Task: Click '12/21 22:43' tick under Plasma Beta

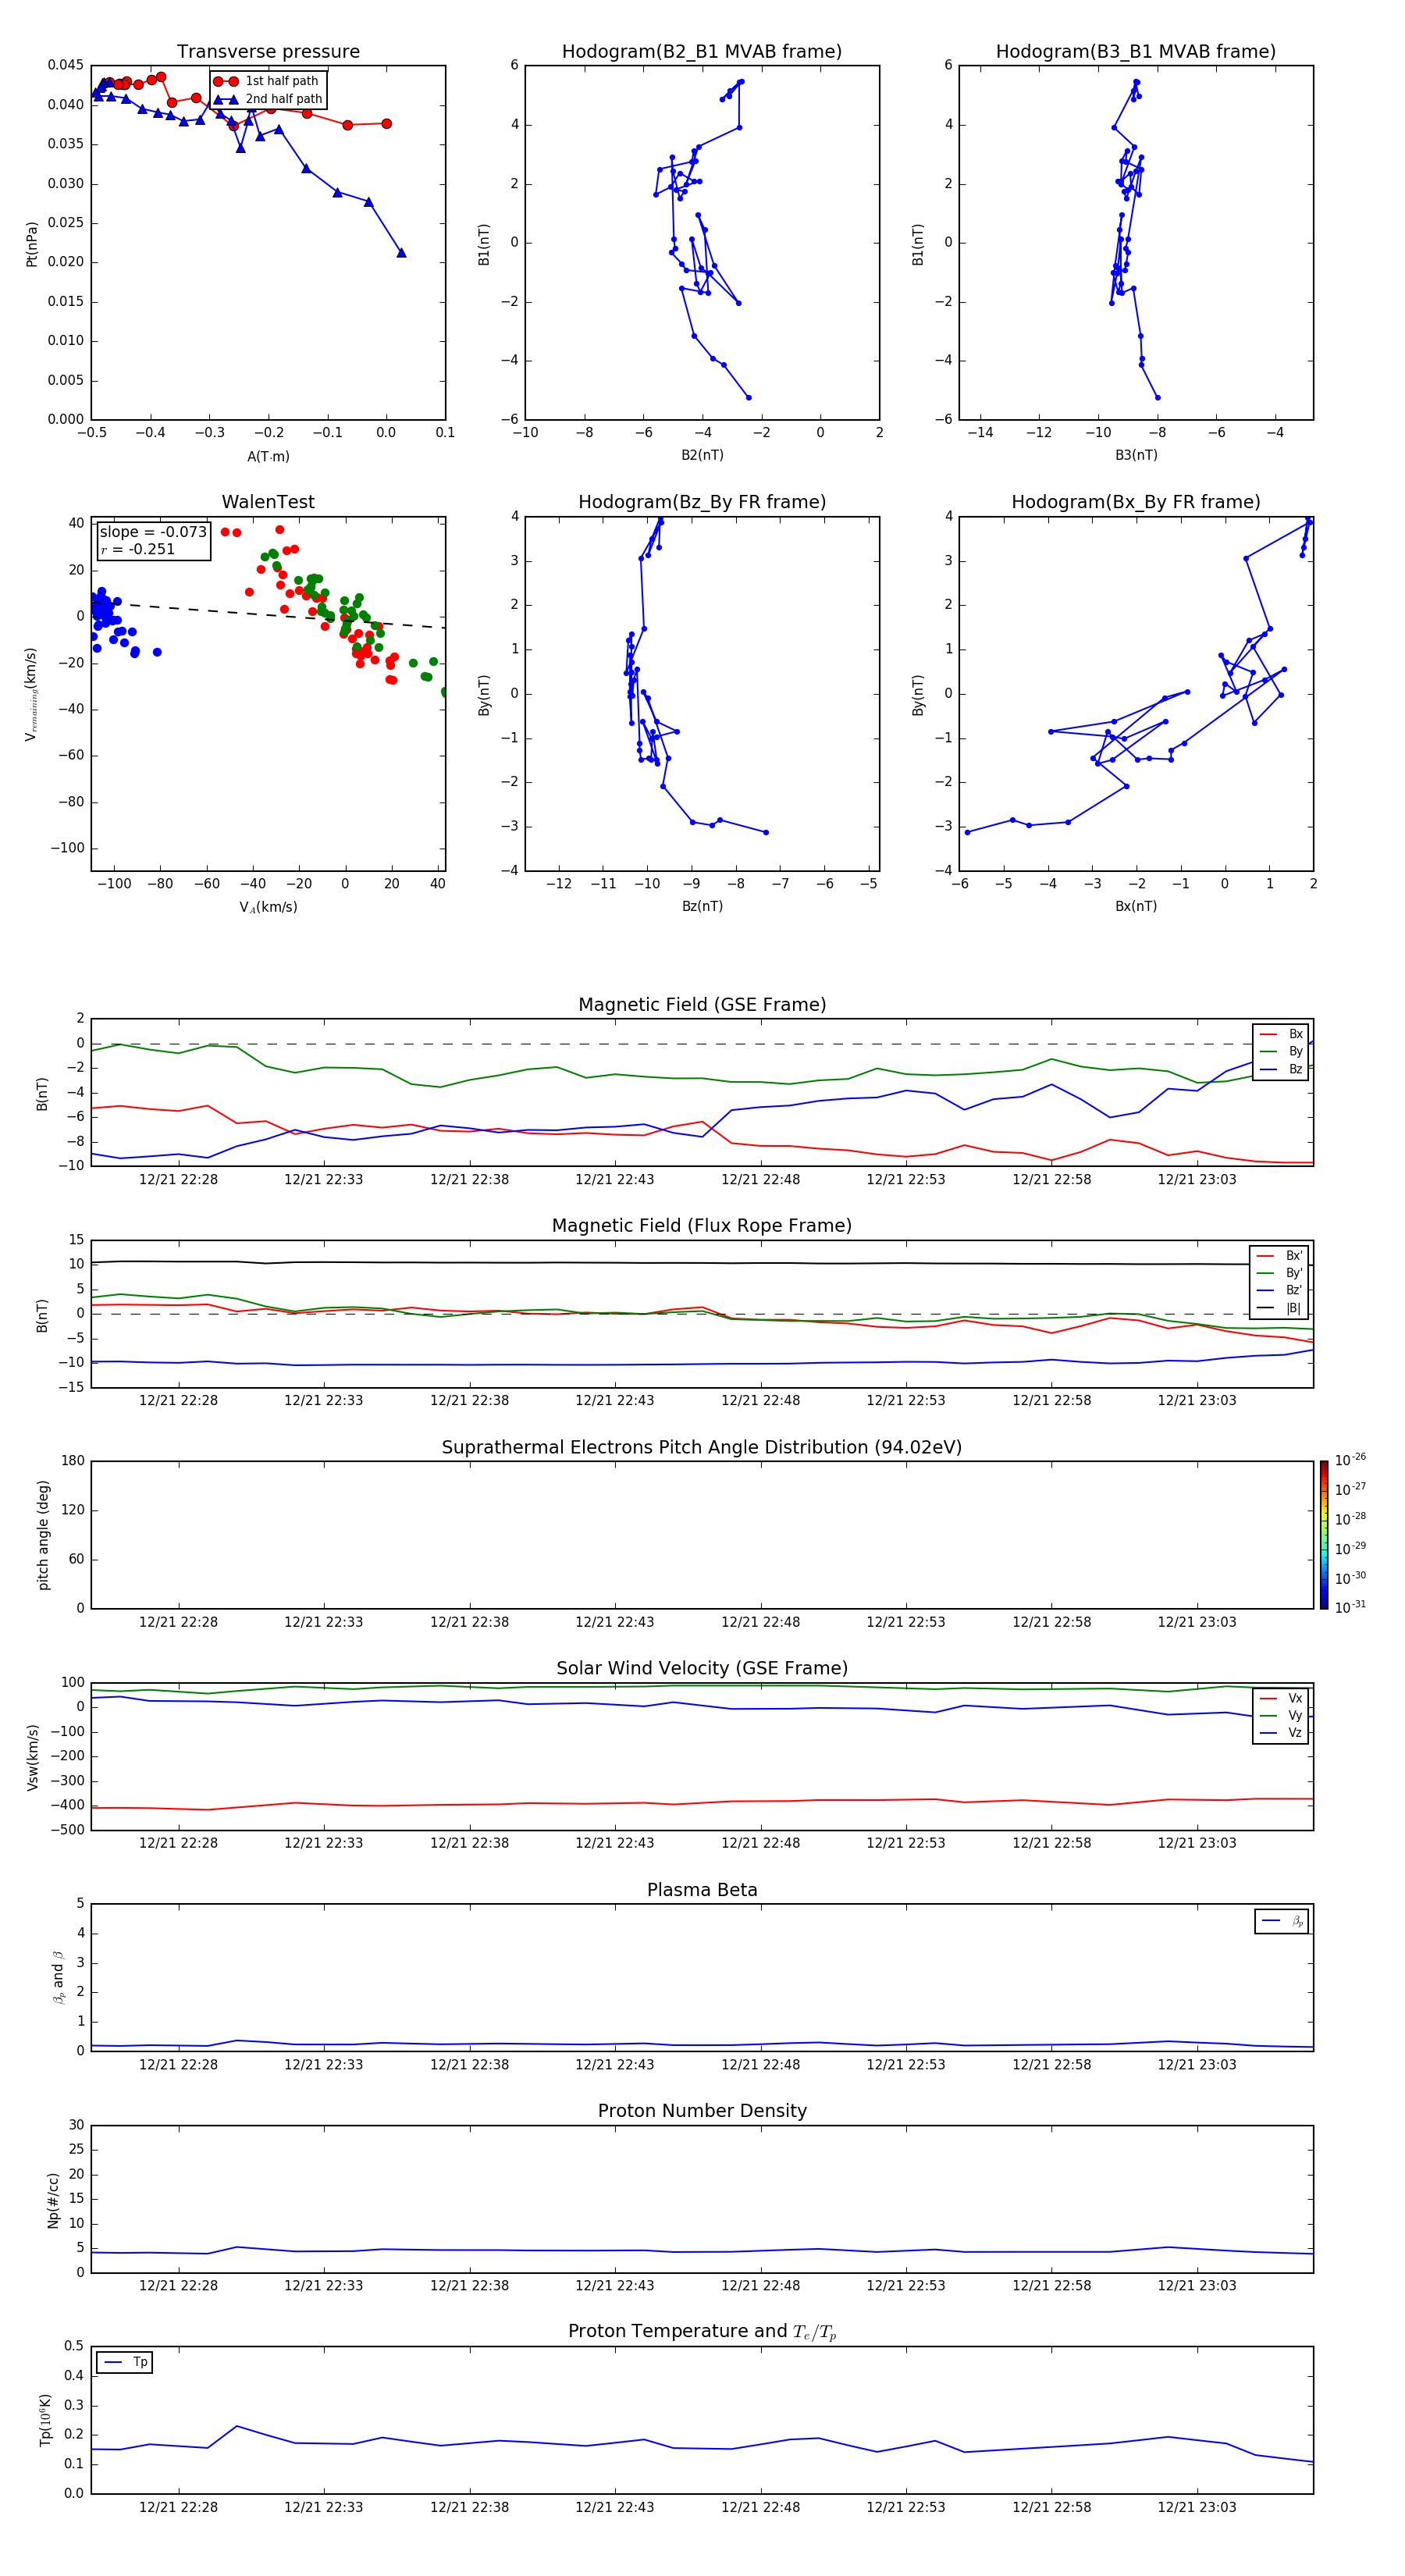Action: click(x=614, y=2064)
